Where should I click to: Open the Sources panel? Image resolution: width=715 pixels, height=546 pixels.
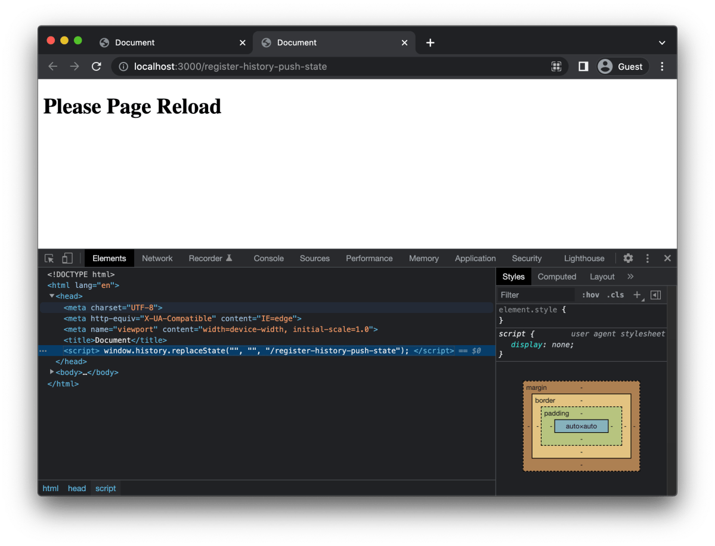coord(315,259)
